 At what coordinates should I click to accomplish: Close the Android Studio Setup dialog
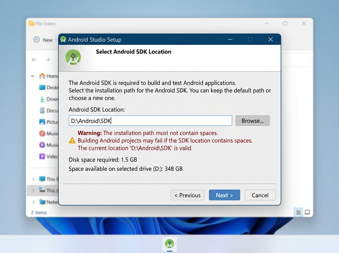pos(270,40)
